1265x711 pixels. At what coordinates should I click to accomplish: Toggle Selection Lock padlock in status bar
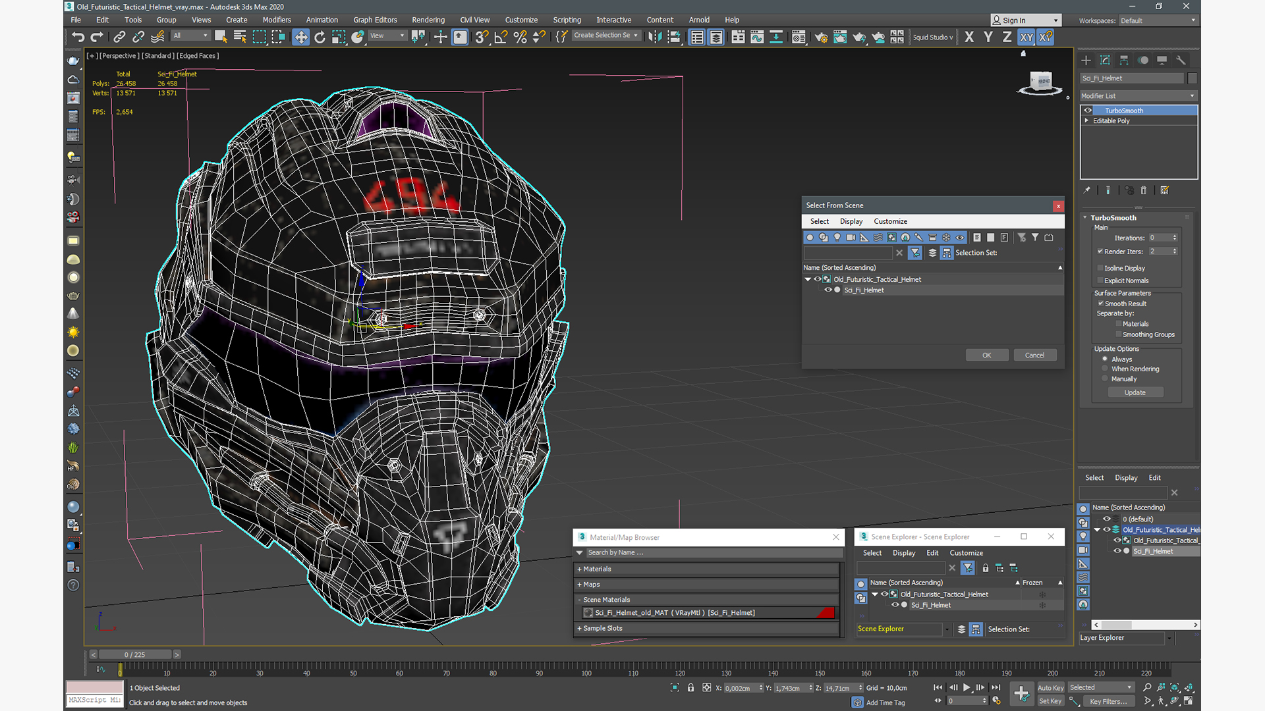click(690, 687)
